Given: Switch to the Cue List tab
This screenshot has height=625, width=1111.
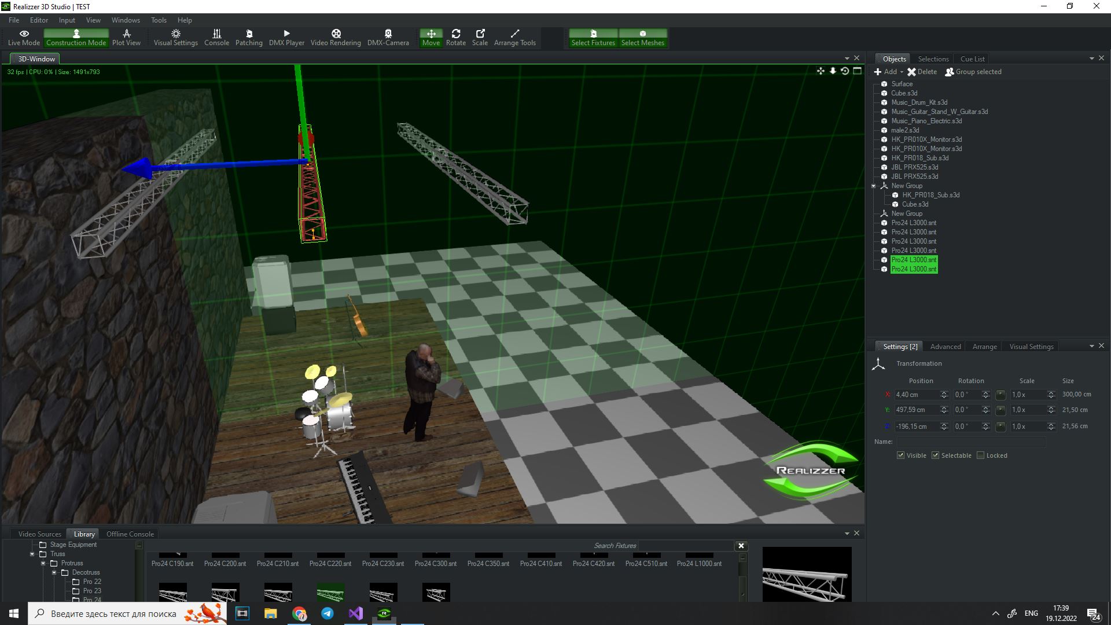Looking at the screenshot, I should click(972, 59).
